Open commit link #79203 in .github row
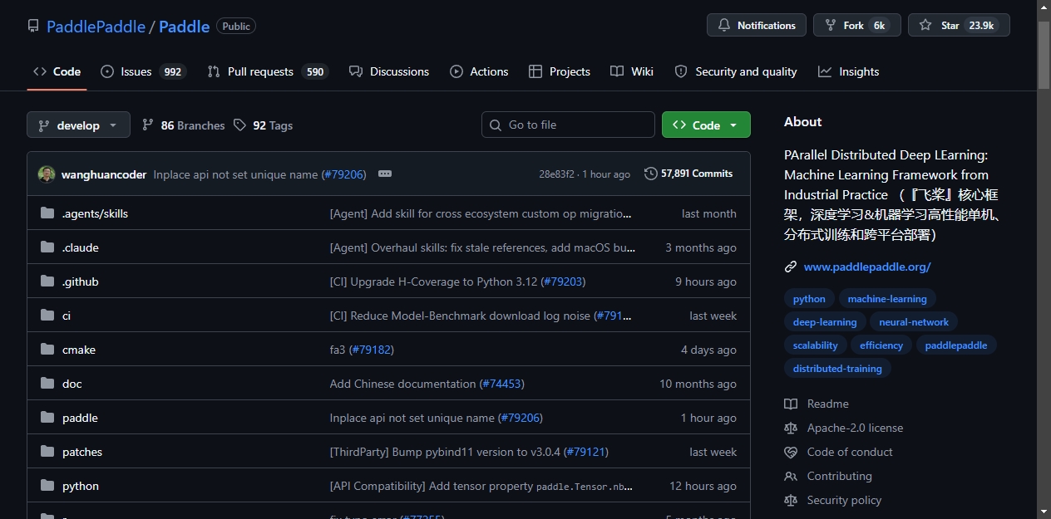Screen dimensions: 1051x519 [563, 282]
